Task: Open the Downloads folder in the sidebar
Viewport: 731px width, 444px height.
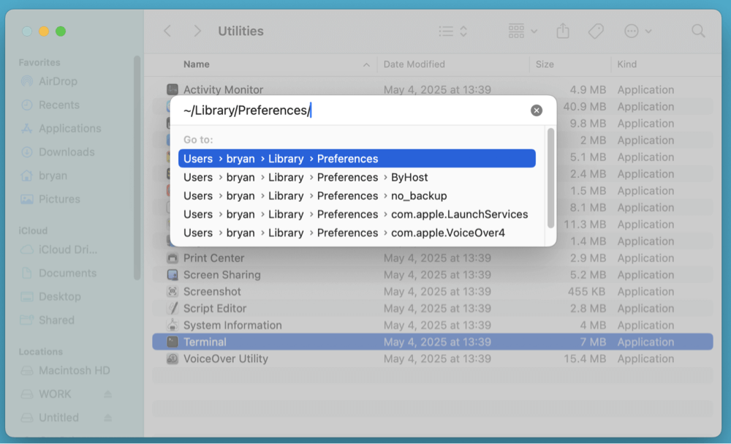Action: [x=67, y=152]
